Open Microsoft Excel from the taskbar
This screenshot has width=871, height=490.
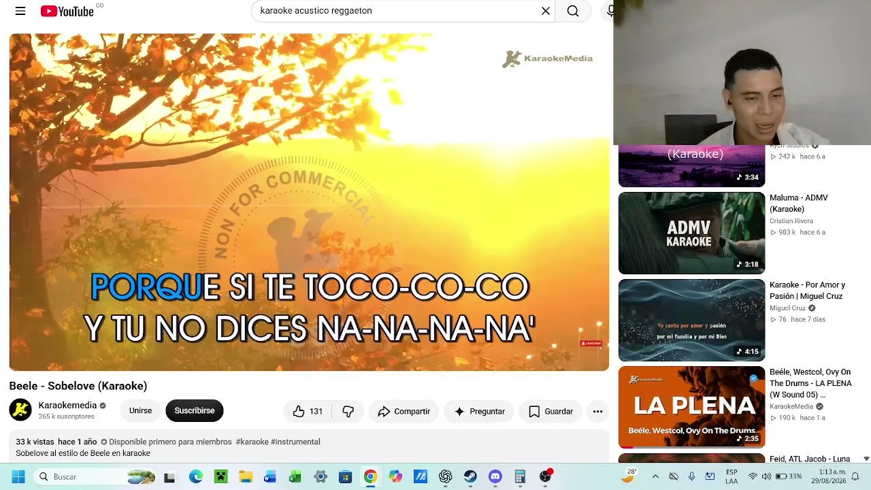point(295,477)
